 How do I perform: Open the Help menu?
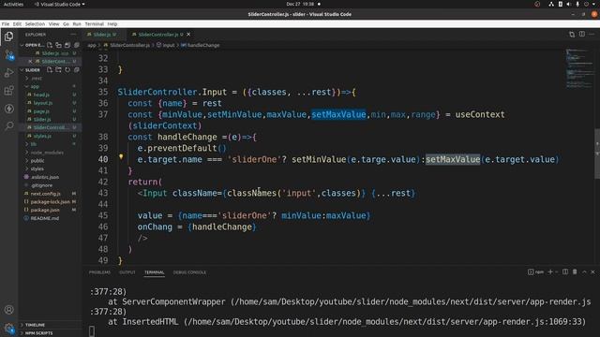(x=112, y=23)
